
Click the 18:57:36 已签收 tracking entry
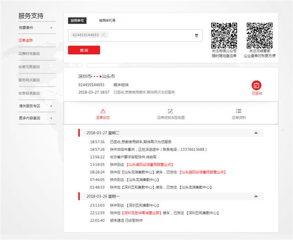(130, 142)
